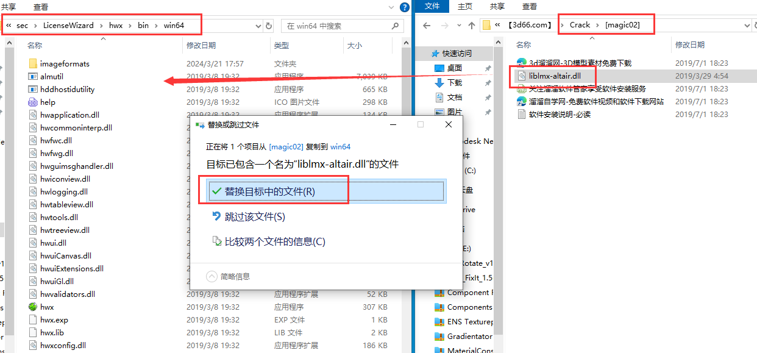The width and height of the screenshot is (757, 353).
Task: Sort the left window by 大小 column
Action: tap(354, 45)
